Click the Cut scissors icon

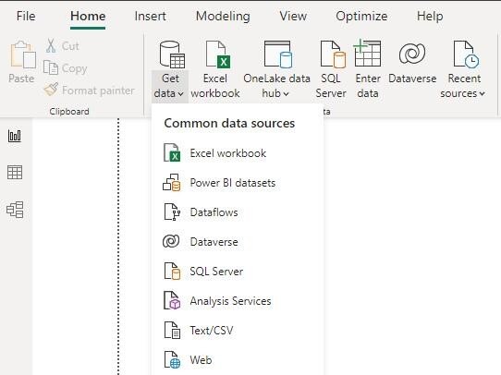51,45
